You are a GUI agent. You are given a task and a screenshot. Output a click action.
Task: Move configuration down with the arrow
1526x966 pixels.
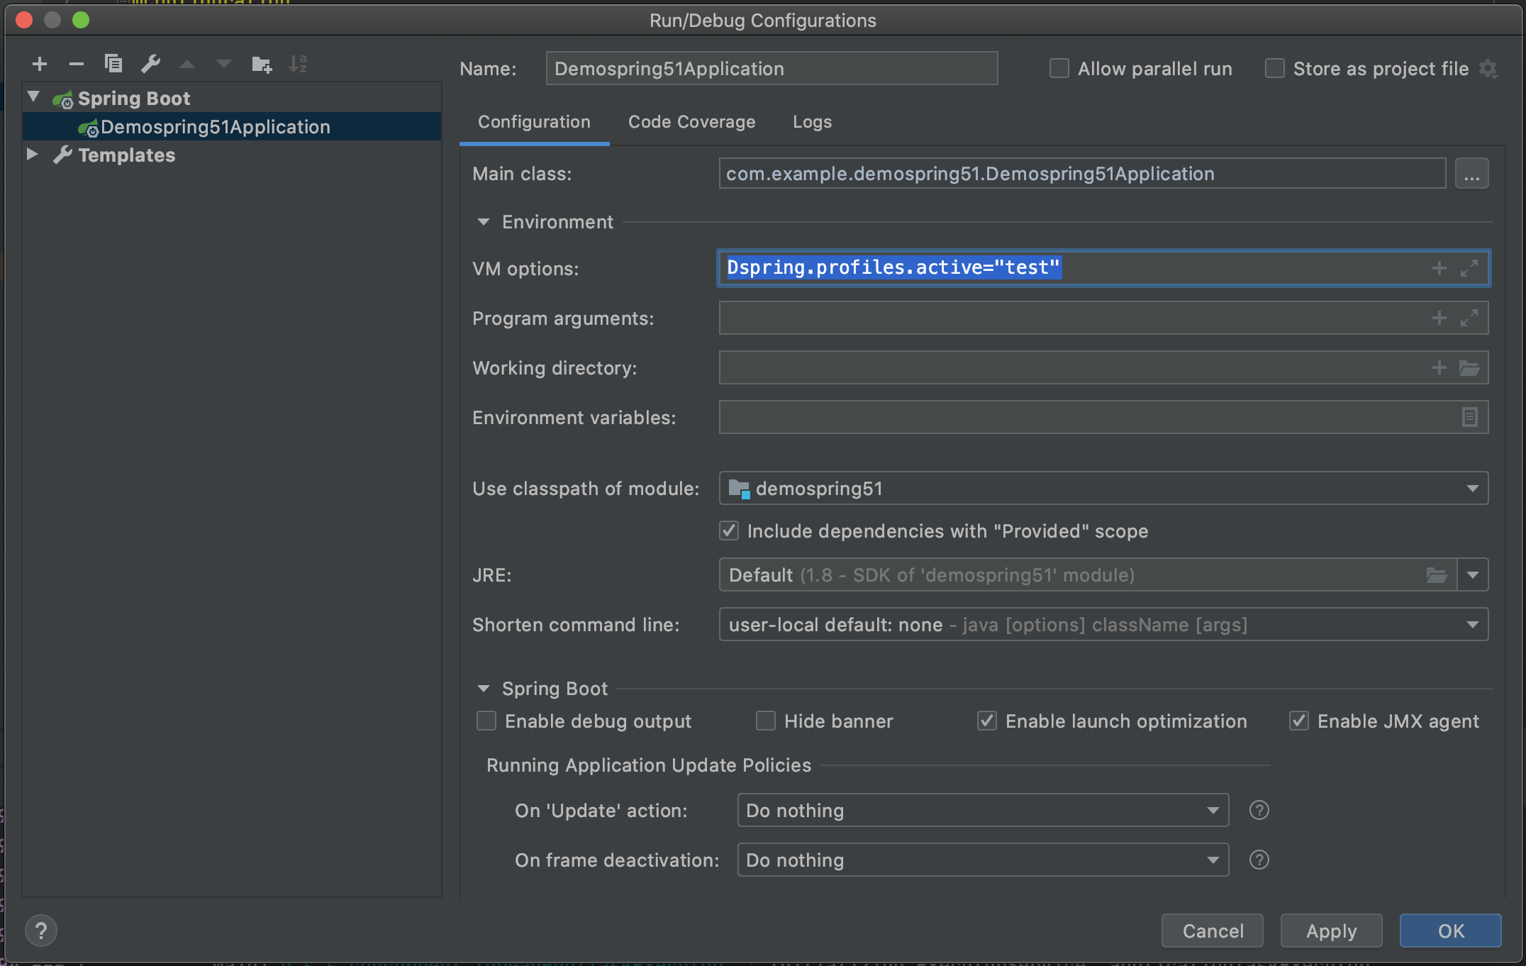[224, 65]
